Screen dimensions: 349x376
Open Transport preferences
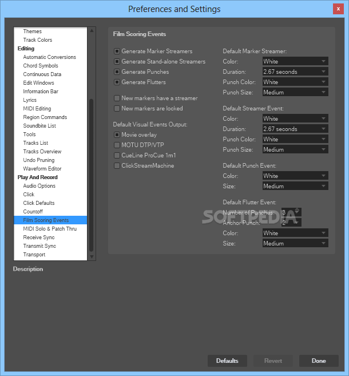pos(34,255)
